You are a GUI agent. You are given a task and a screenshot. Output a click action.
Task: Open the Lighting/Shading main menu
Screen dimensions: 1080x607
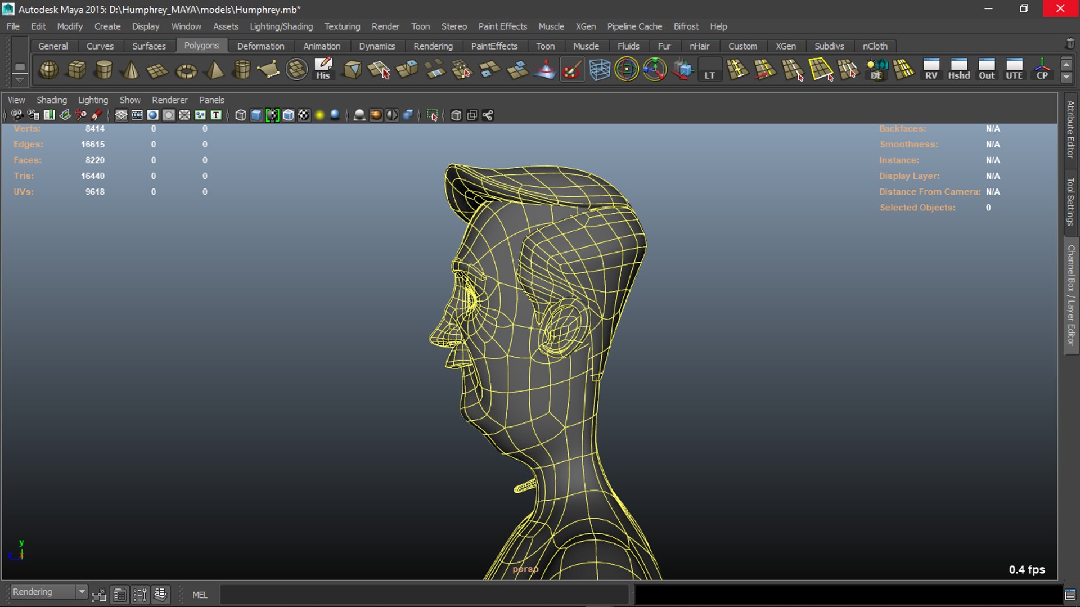(281, 26)
